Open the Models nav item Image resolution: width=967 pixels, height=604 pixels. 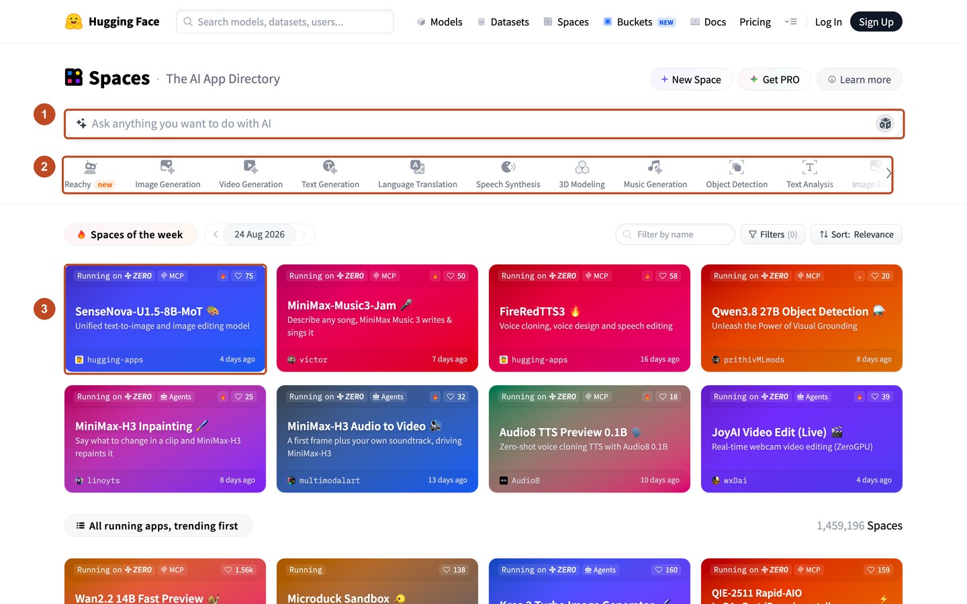click(x=439, y=21)
